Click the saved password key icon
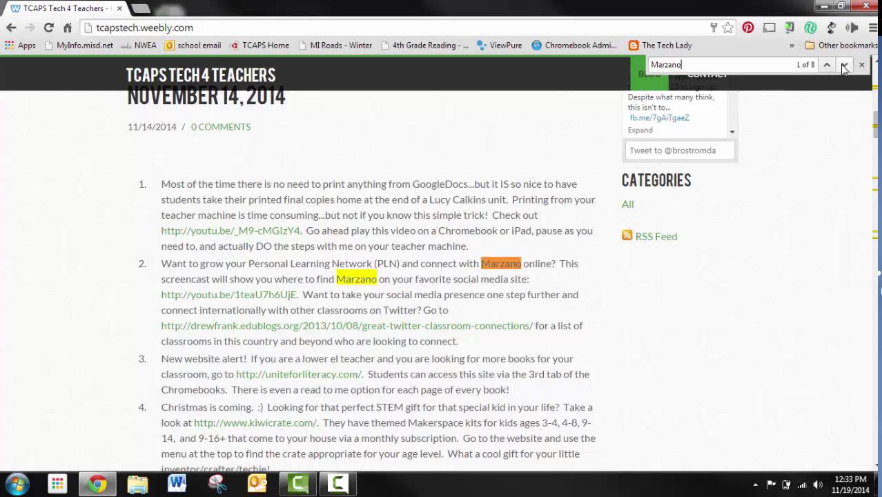This screenshot has height=497, width=882. (x=714, y=28)
